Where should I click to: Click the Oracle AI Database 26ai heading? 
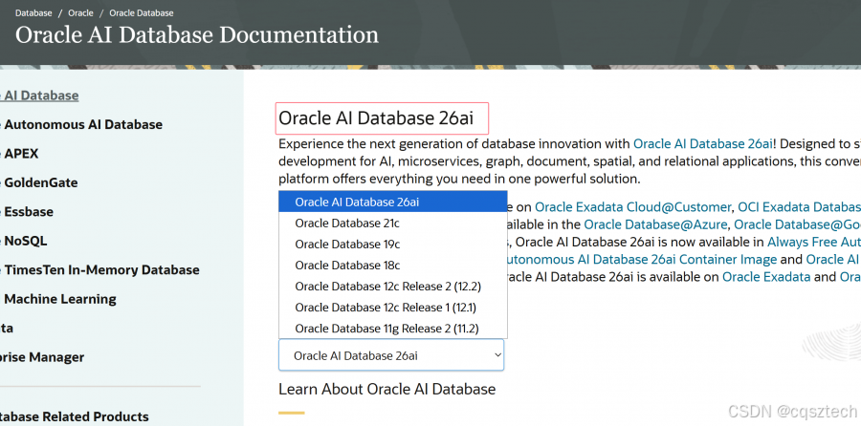pos(376,118)
